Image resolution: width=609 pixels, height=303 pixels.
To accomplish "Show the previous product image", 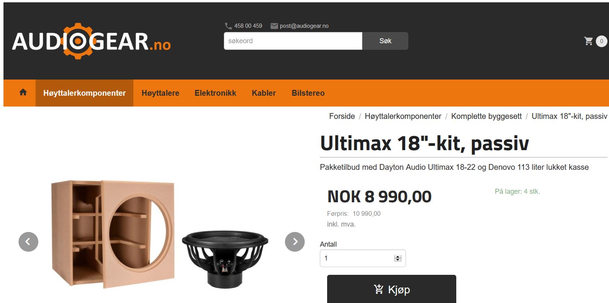I will coord(28,242).
